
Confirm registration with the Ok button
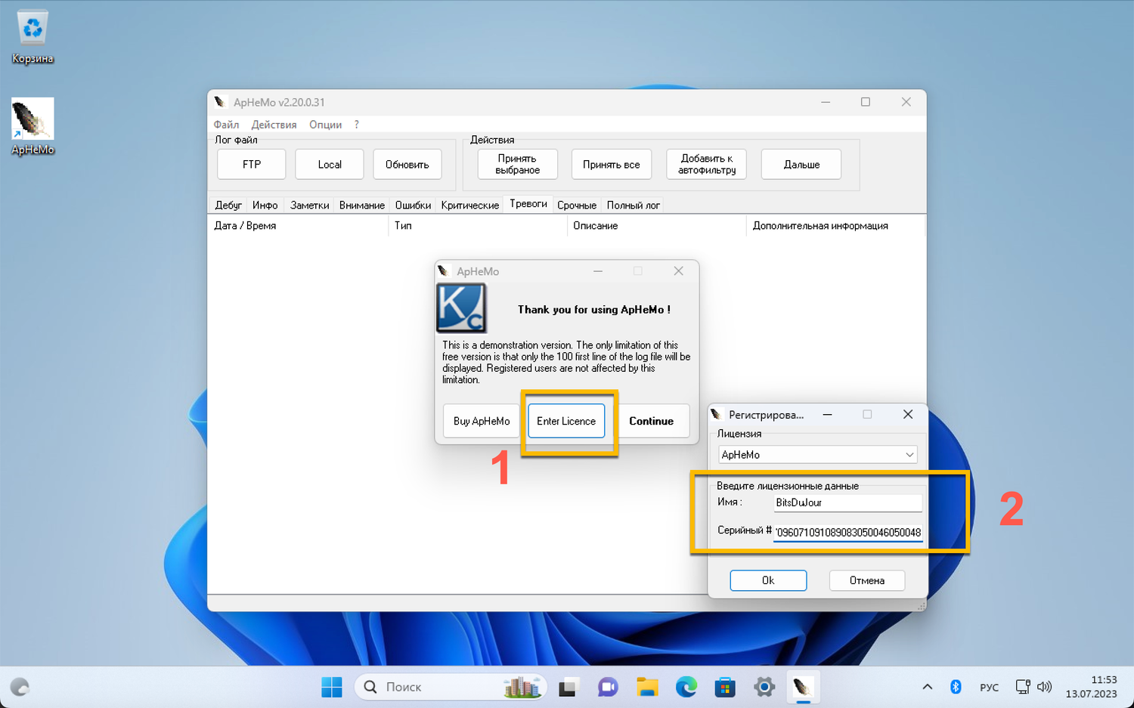click(768, 580)
